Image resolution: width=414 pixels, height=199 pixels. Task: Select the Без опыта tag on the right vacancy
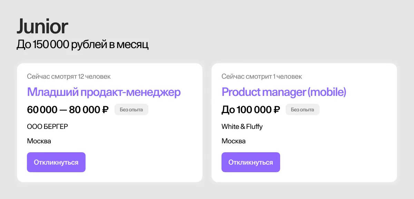(x=302, y=109)
